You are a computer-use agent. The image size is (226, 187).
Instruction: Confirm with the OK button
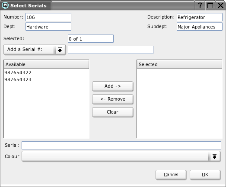click(x=205, y=175)
